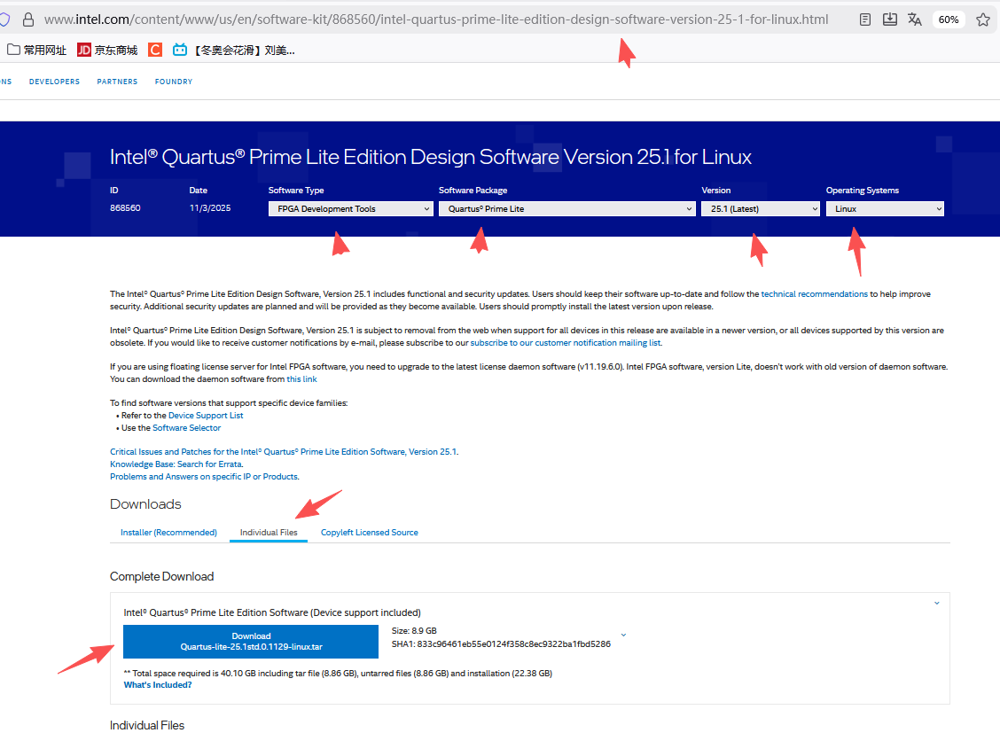Viewport: 1000px width, 733px height.
Task: Open the Version 25.1 (Latest) dropdown
Action: 761,209
